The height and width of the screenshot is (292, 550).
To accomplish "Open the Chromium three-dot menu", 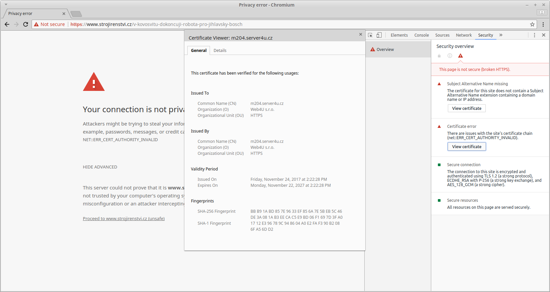I will coord(543,24).
